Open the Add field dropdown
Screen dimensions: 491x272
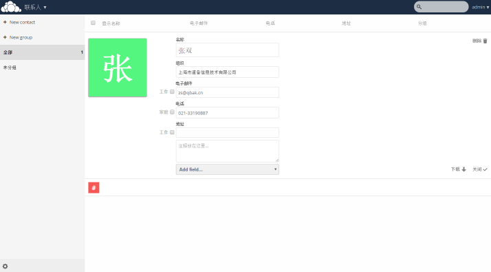(x=228, y=169)
